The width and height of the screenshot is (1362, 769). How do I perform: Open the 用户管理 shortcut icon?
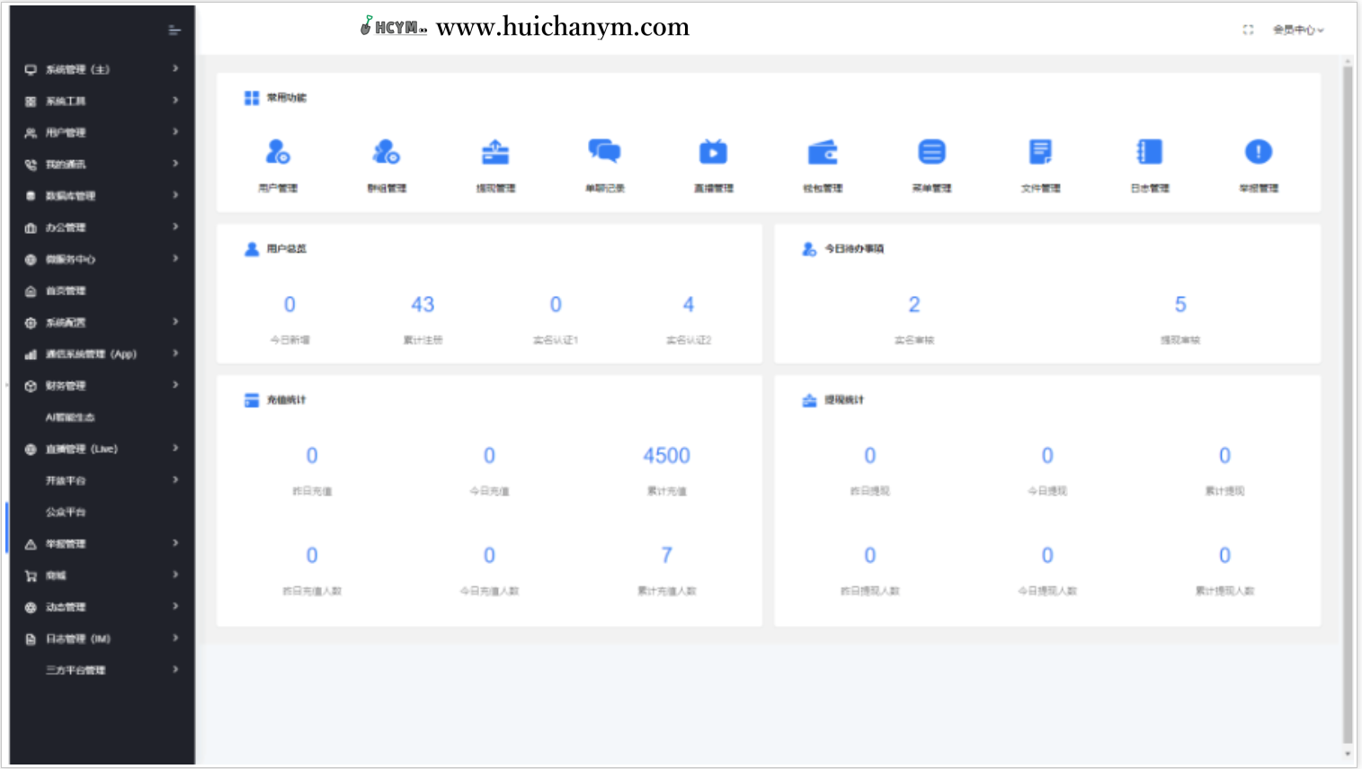(278, 153)
